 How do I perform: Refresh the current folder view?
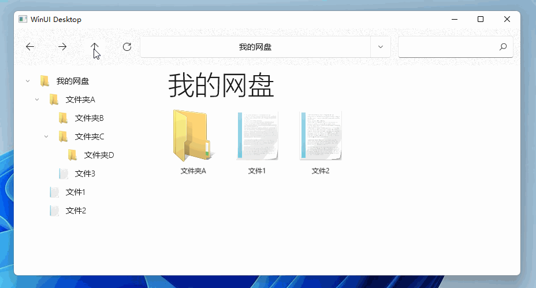click(127, 47)
